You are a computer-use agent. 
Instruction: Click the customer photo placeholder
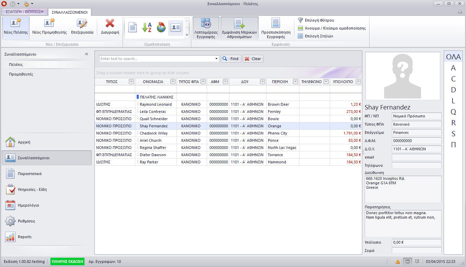pyautogui.click(x=403, y=76)
